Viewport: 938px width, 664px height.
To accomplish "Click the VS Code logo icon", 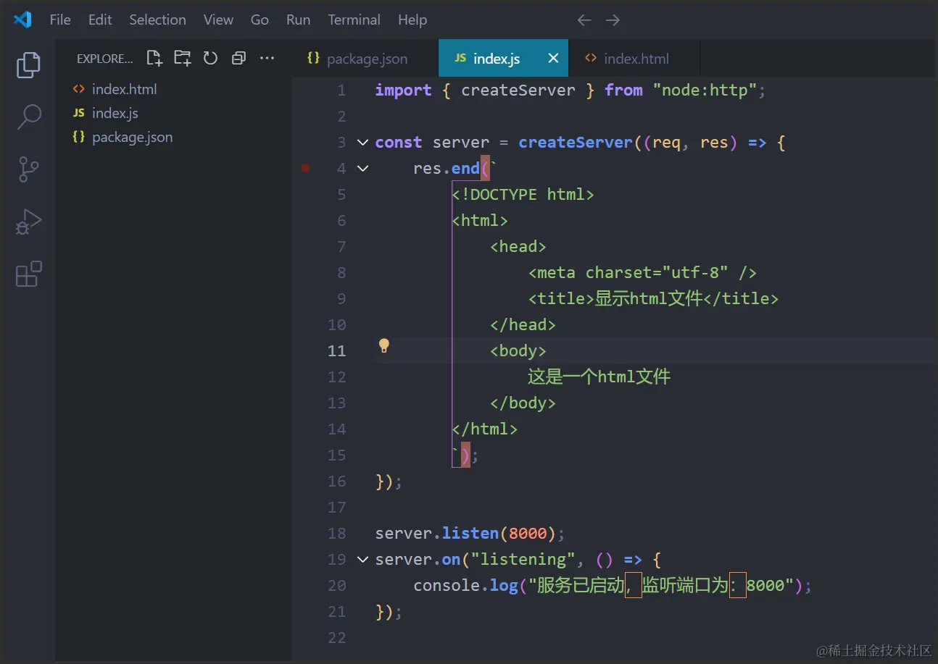I will pyautogui.click(x=22, y=20).
